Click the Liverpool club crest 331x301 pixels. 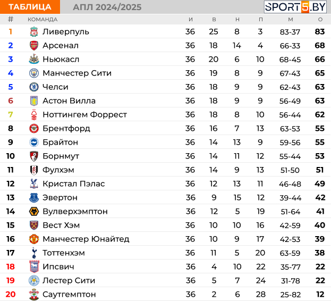pyautogui.click(x=34, y=32)
